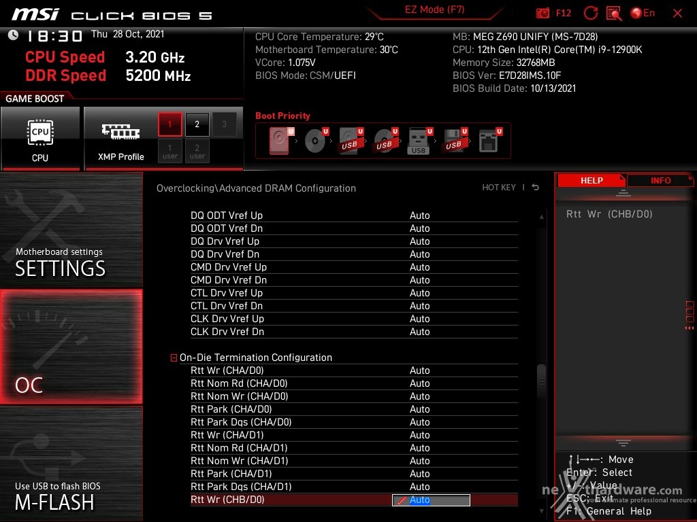Click the HOT KEY button

point(499,188)
